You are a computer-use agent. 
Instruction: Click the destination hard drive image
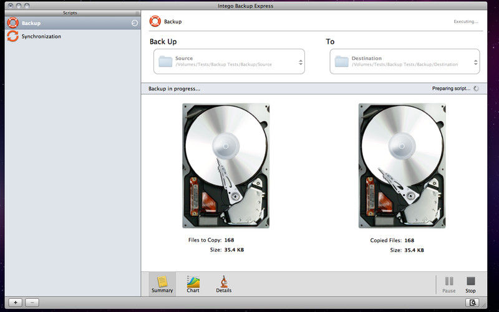402,165
